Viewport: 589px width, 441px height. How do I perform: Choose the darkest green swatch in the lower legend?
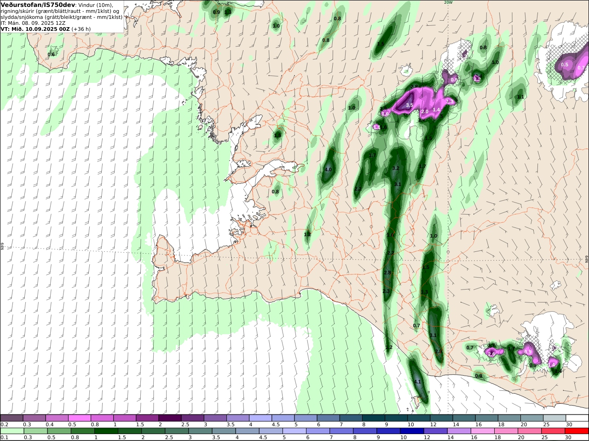click(106, 431)
